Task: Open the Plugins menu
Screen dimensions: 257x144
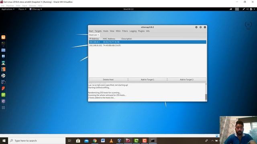Action: pyautogui.click(x=141, y=31)
